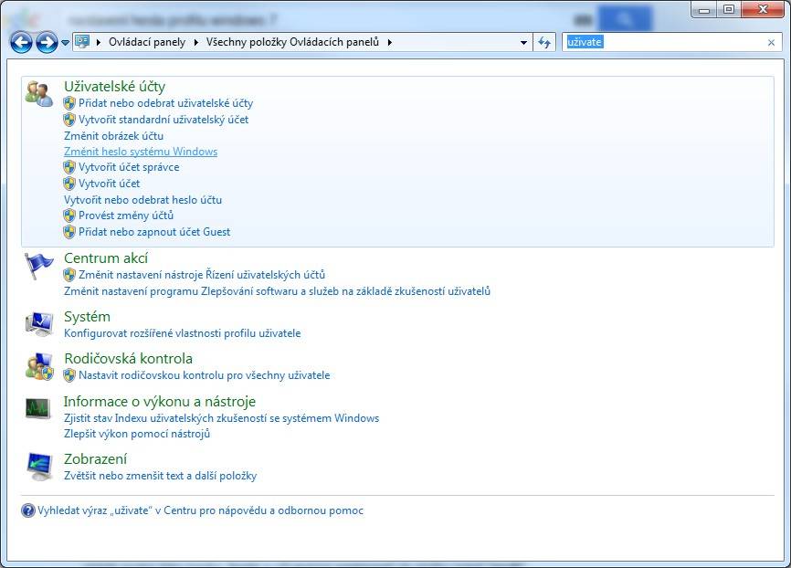
Task: Open Přidat nebo zapnout účet Guest
Action: coord(154,232)
